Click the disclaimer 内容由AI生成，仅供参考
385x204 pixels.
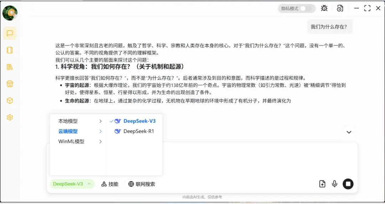(x=202, y=197)
